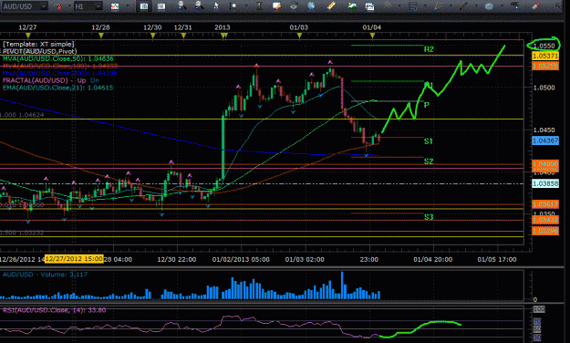The width and height of the screenshot is (570, 343).
Task: Select the pitchfork drawing tool
Action: (438, 5)
